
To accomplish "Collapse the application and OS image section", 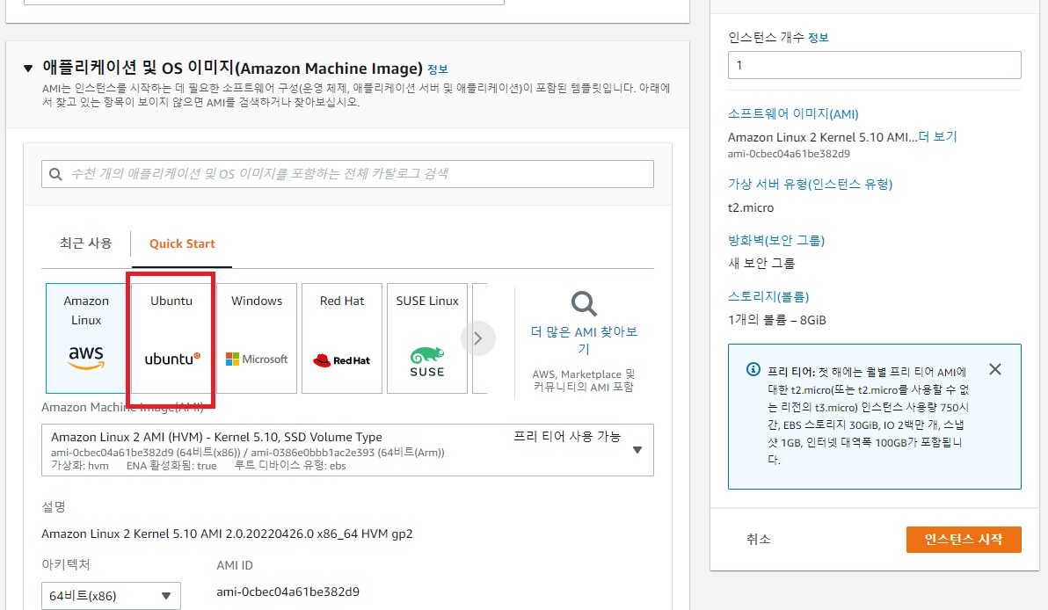I will click(x=28, y=69).
